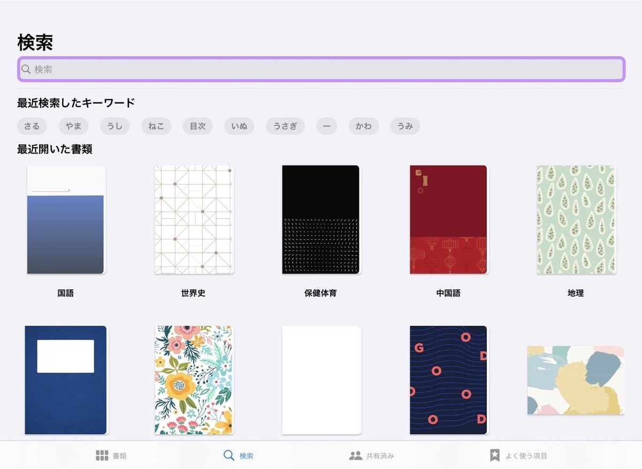Click the うみ recent search keyword
Screen dimensions: 642x469
405,126
